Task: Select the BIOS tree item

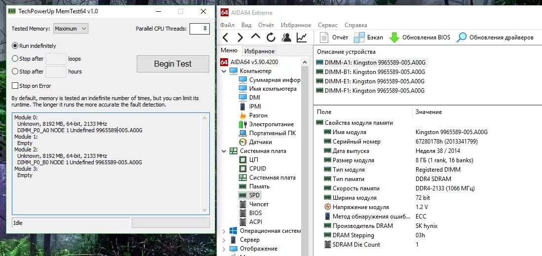Action: tap(251, 213)
